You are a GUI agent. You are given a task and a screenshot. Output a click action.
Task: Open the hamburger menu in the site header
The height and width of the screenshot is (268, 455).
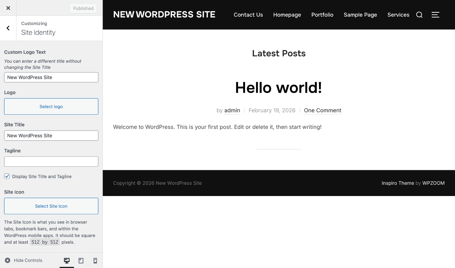click(435, 15)
